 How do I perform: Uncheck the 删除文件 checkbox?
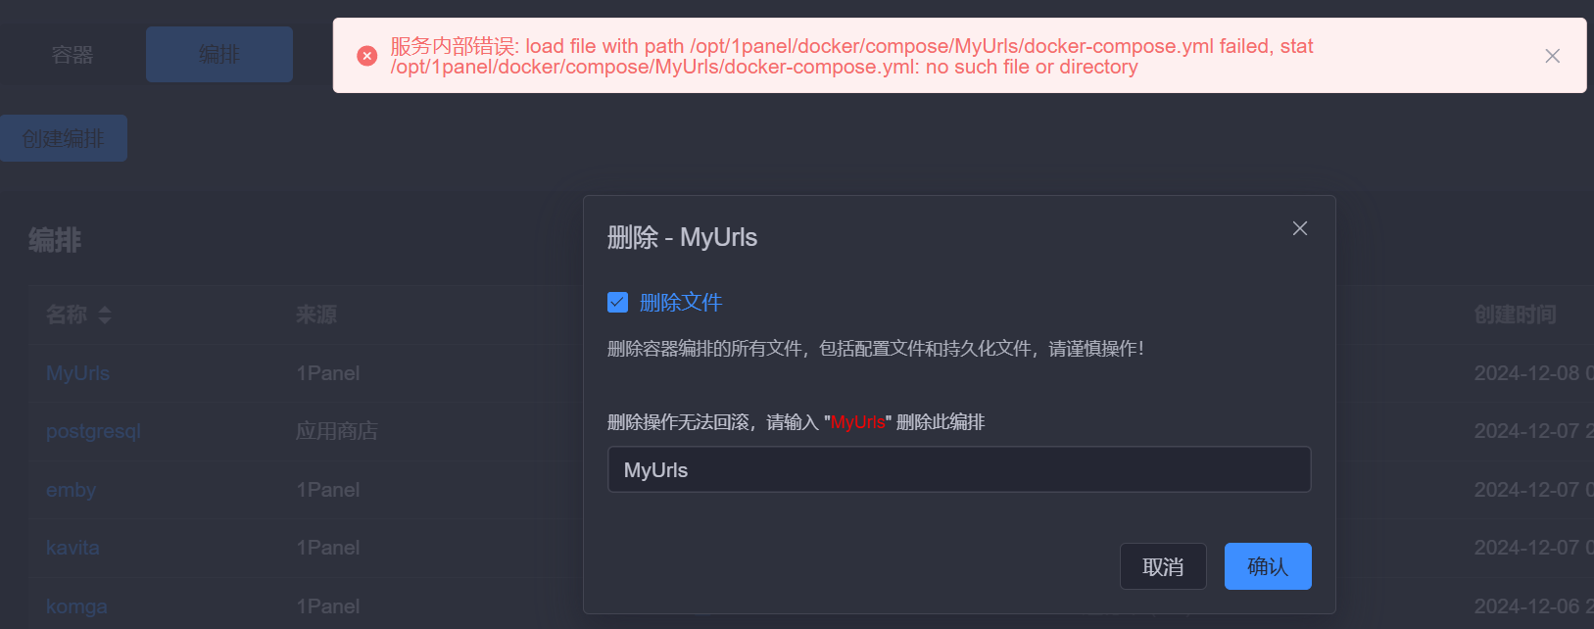pos(617,302)
